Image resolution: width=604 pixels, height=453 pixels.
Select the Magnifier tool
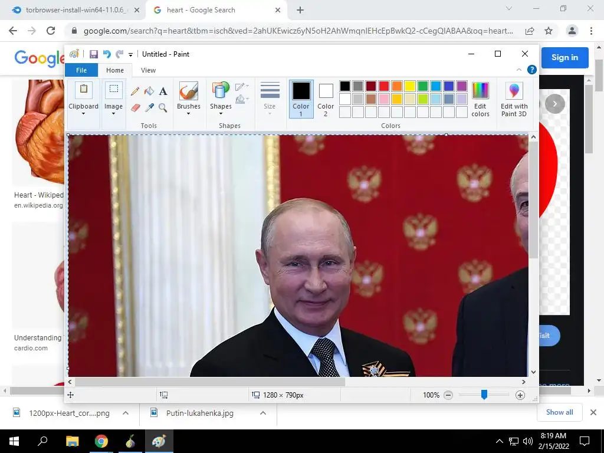[163, 107]
